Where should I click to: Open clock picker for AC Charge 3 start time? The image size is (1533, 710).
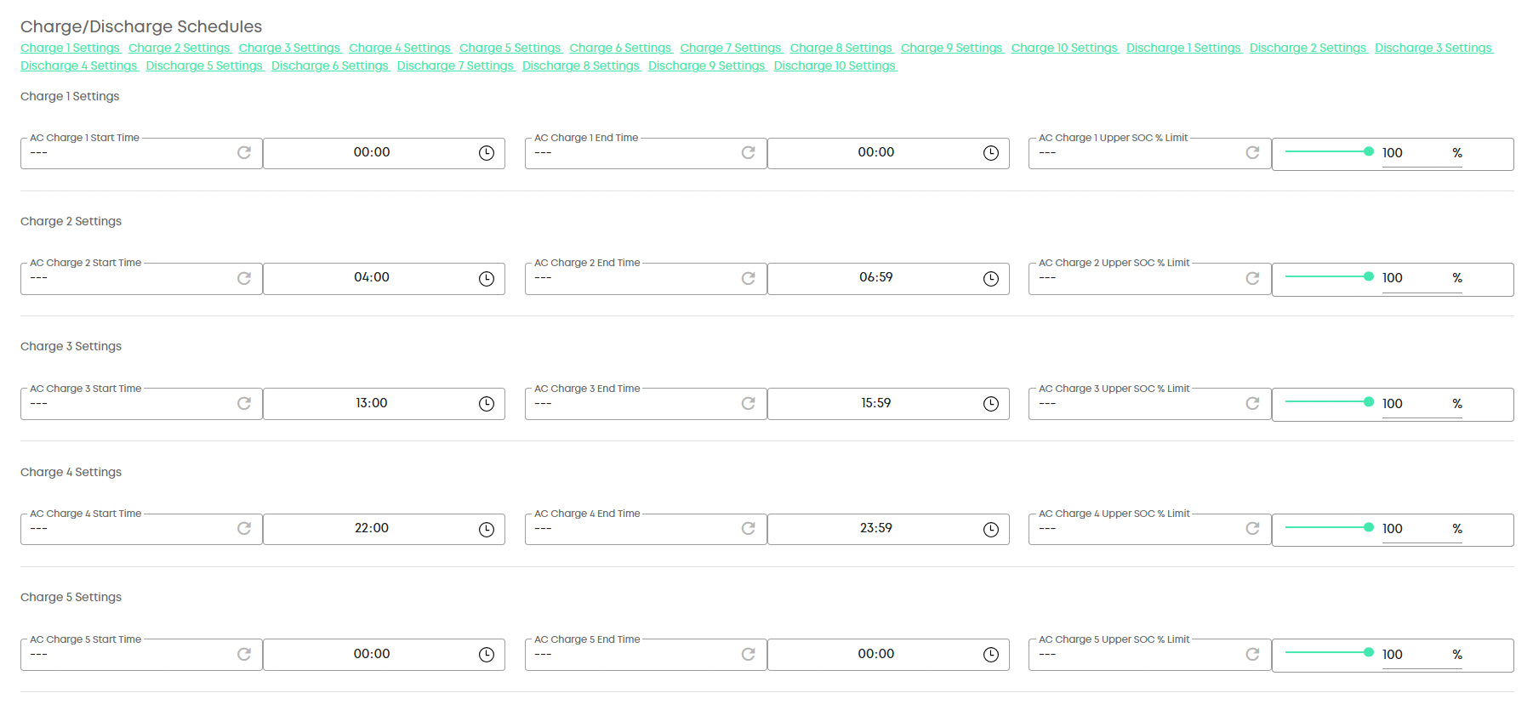[x=487, y=404]
